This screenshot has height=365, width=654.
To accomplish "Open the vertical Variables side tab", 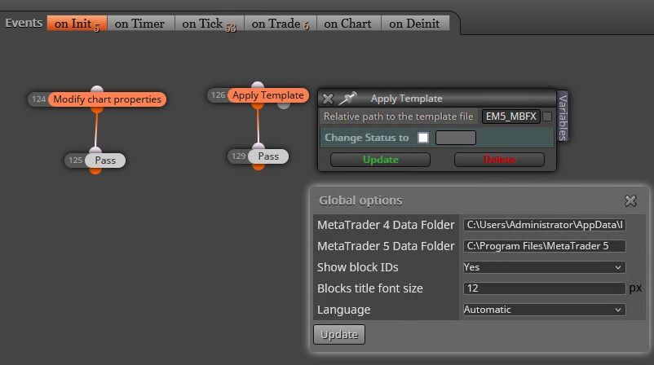I will (563, 117).
